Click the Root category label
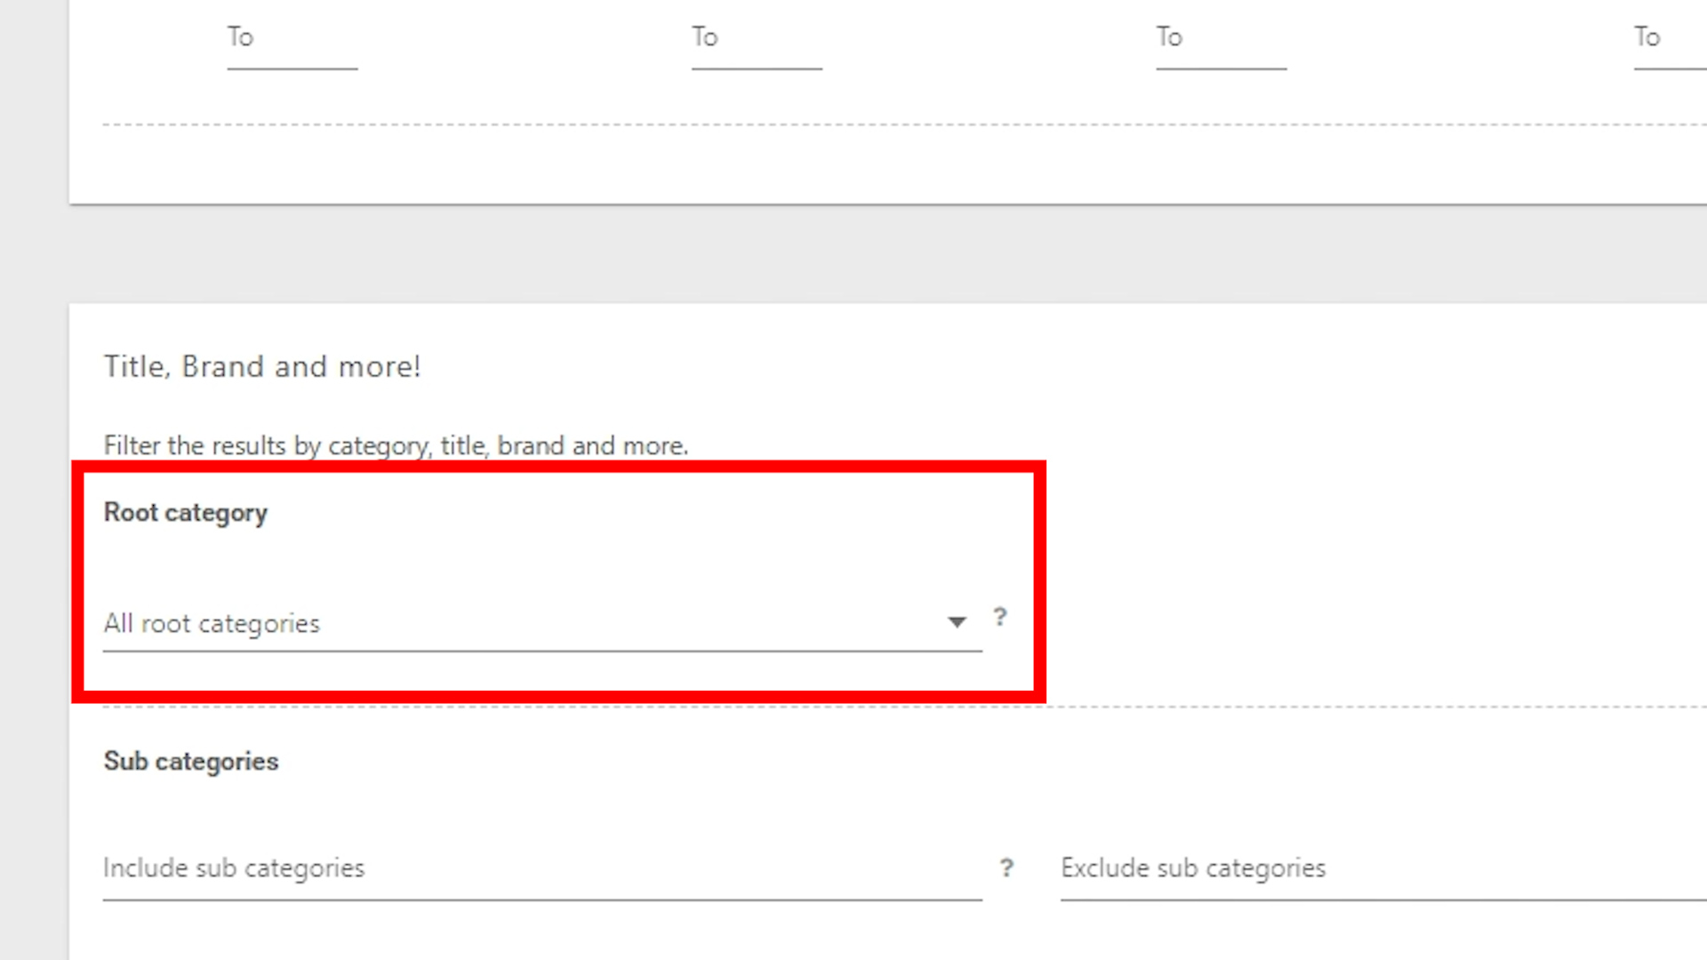 [185, 513]
